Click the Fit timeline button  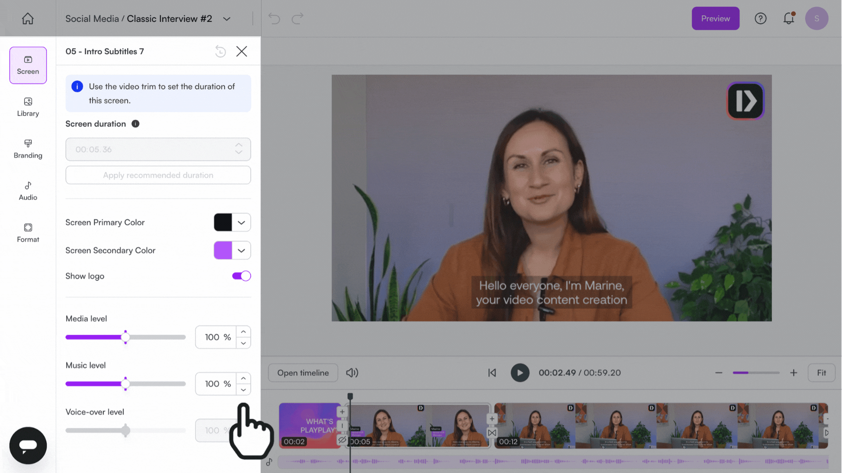point(821,373)
